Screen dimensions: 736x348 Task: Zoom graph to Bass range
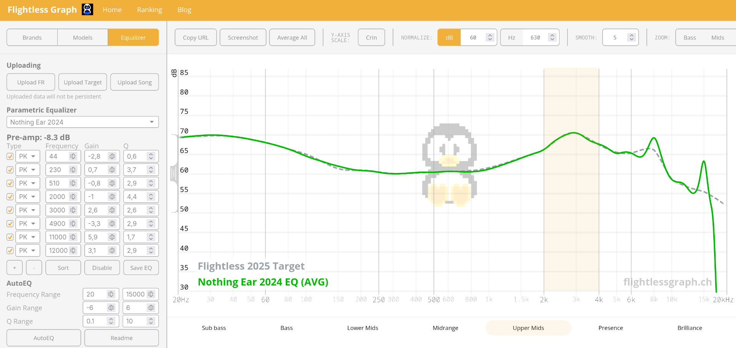(689, 37)
